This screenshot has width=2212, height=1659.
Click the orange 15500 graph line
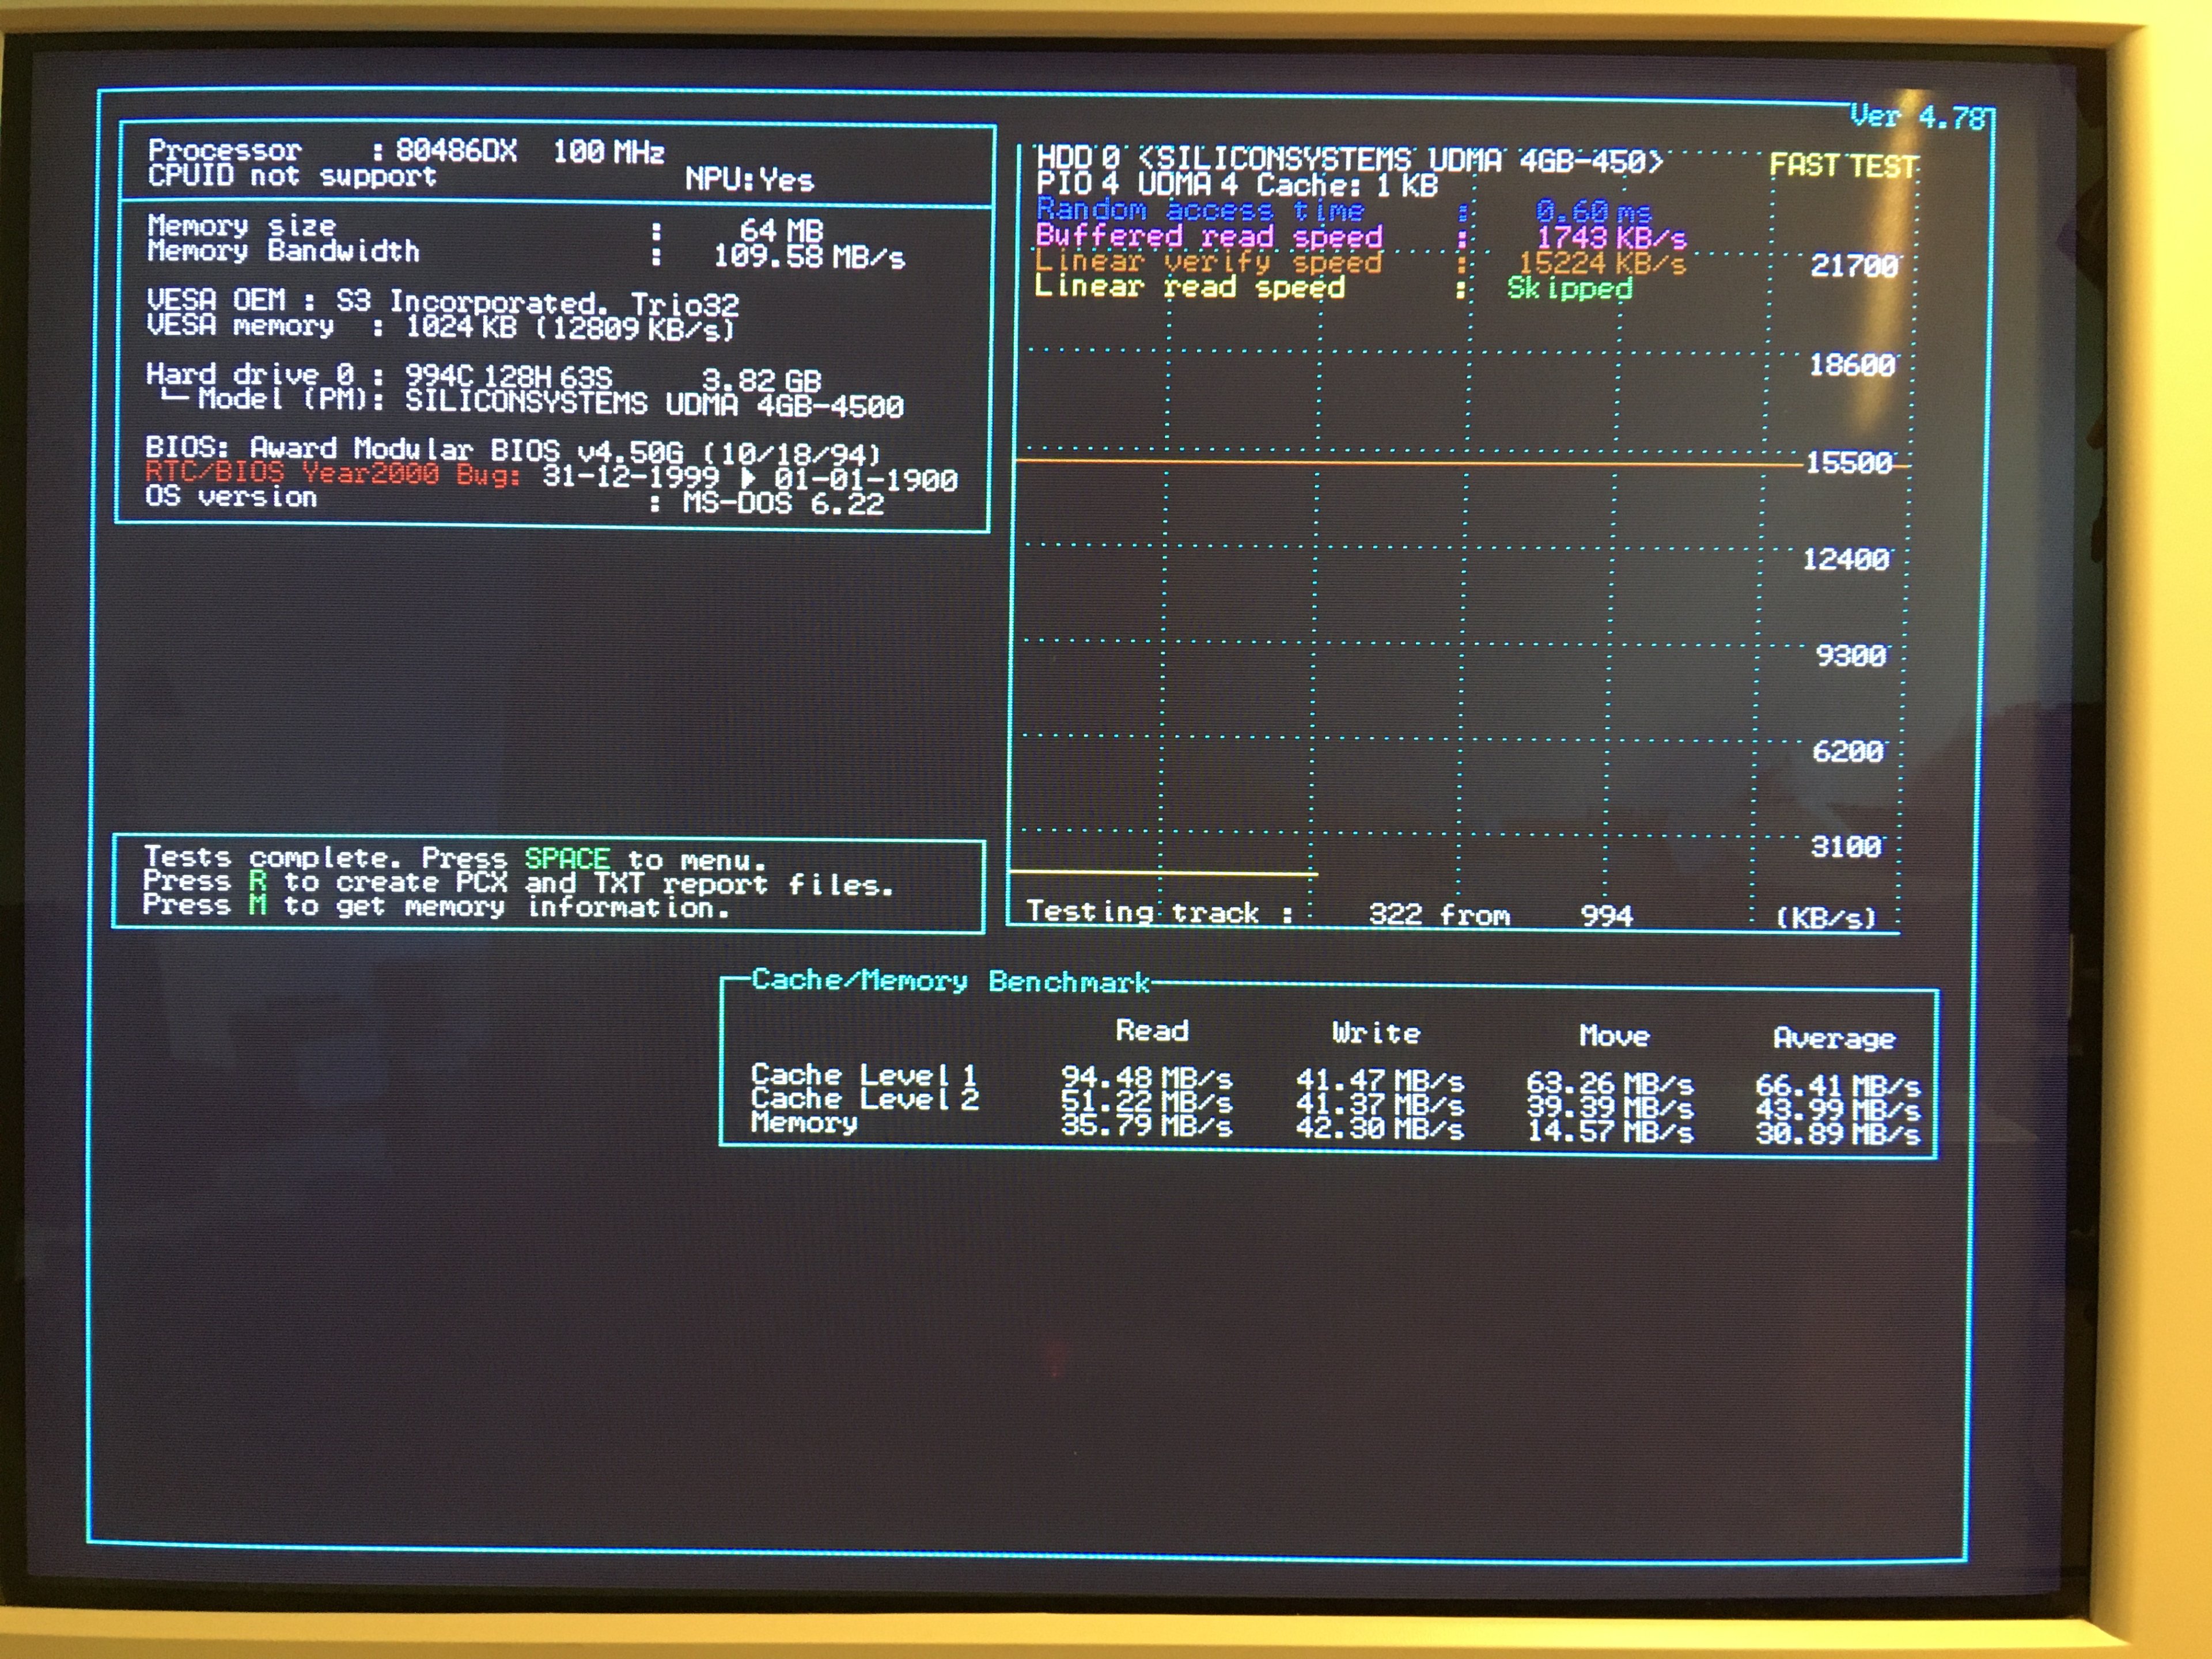pyautogui.click(x=1400, y=463)
